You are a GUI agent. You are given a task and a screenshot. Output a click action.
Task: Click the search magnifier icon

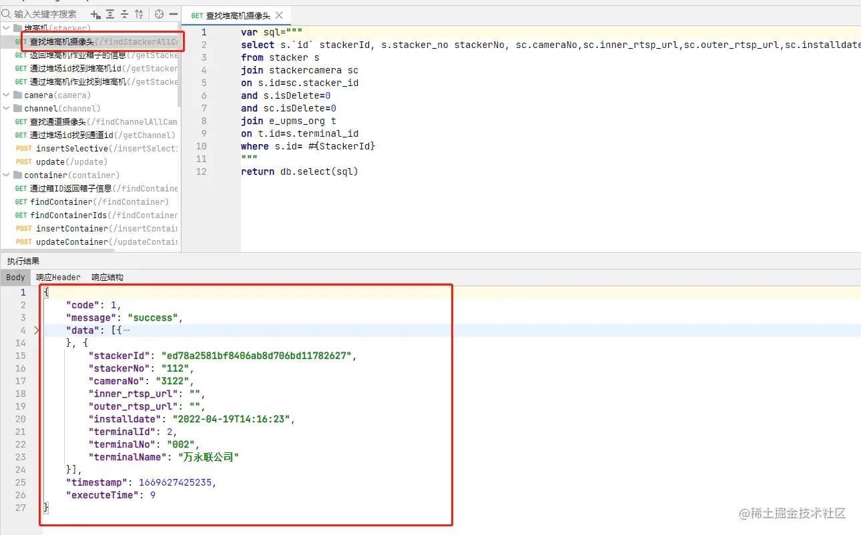point(7,13)
